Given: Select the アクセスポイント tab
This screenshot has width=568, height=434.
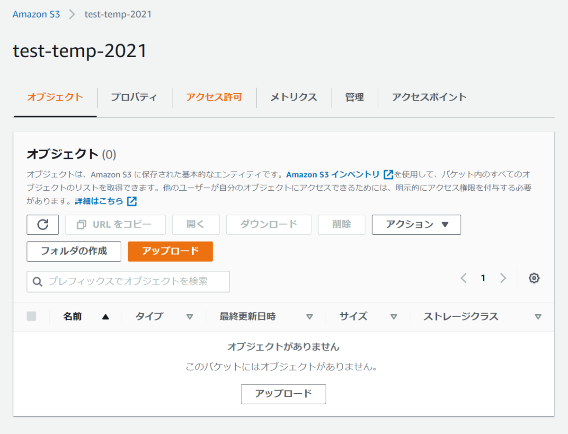Looking at the screenshot, I should (x=429, y=97).
